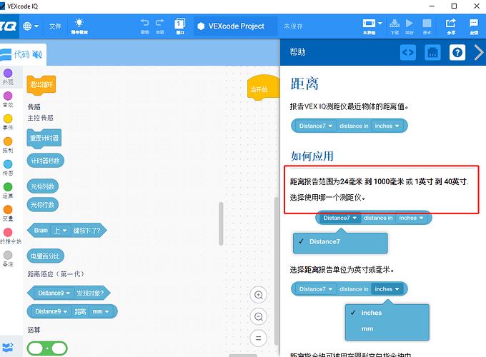The width and height of the screenshot is (486, 357).
Task: Open the devices port setup icon
Action: pyautogui.click(x=432, y=52)
